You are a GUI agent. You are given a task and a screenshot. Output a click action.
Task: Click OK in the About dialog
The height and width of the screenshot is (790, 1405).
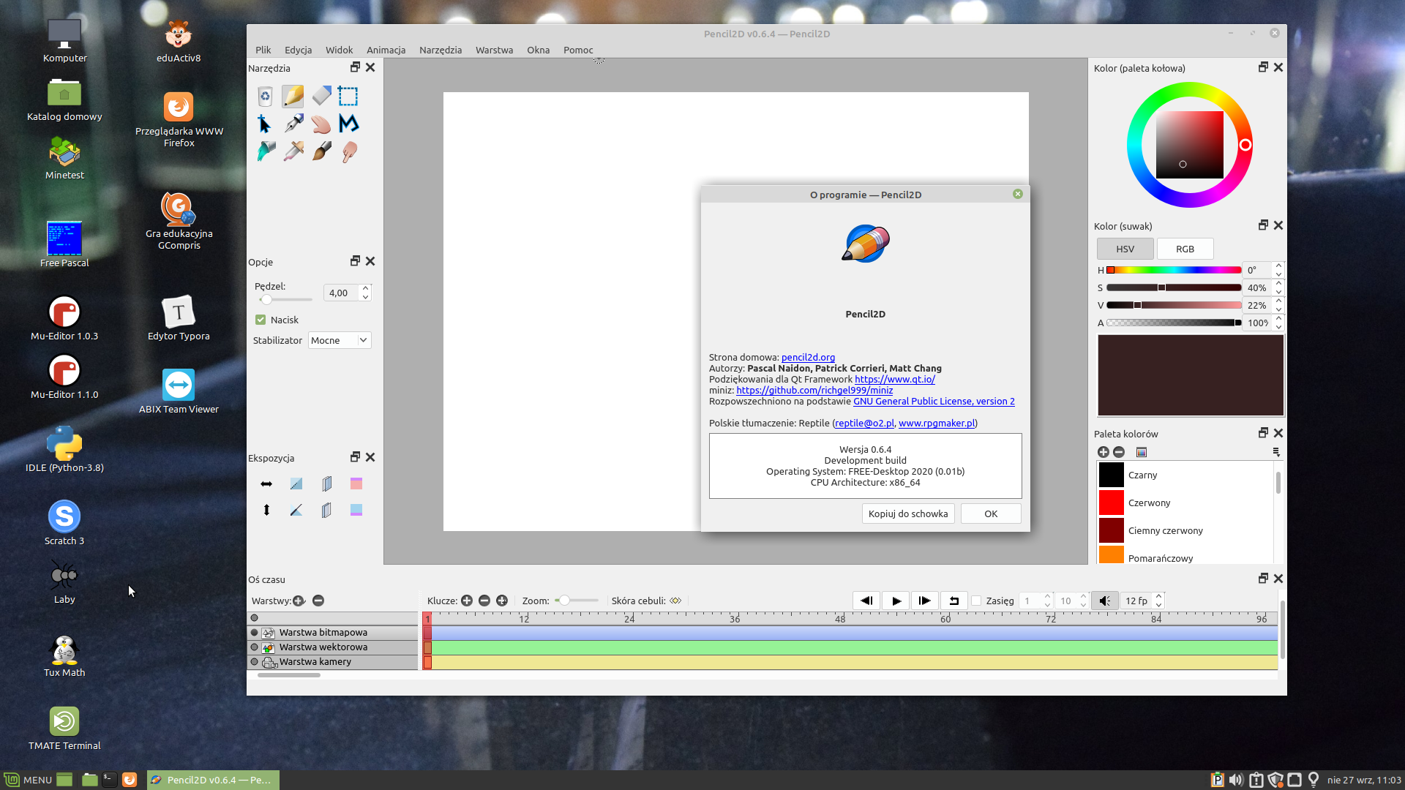point(991,513)
